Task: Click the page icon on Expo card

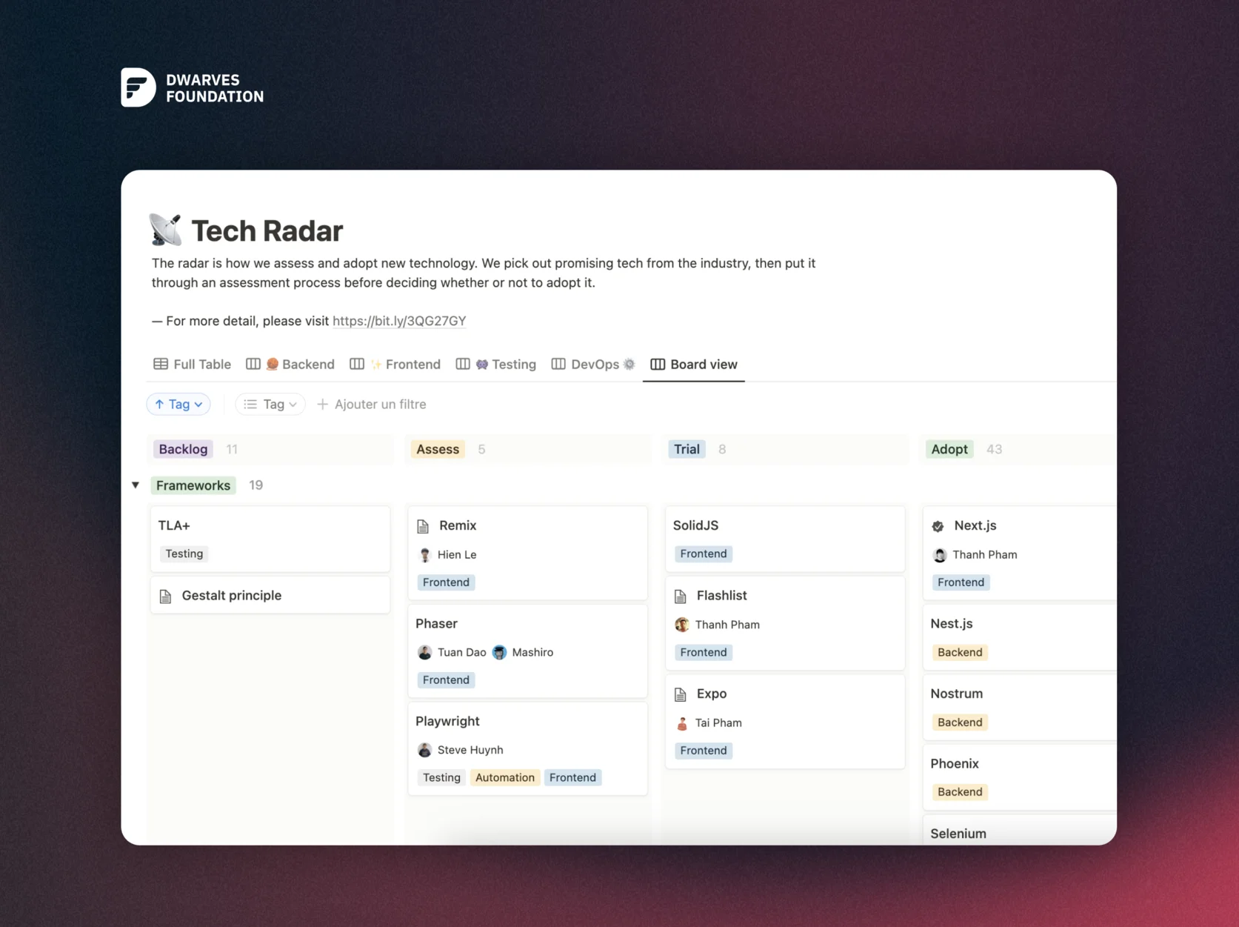Action: [x=681, y=694]
